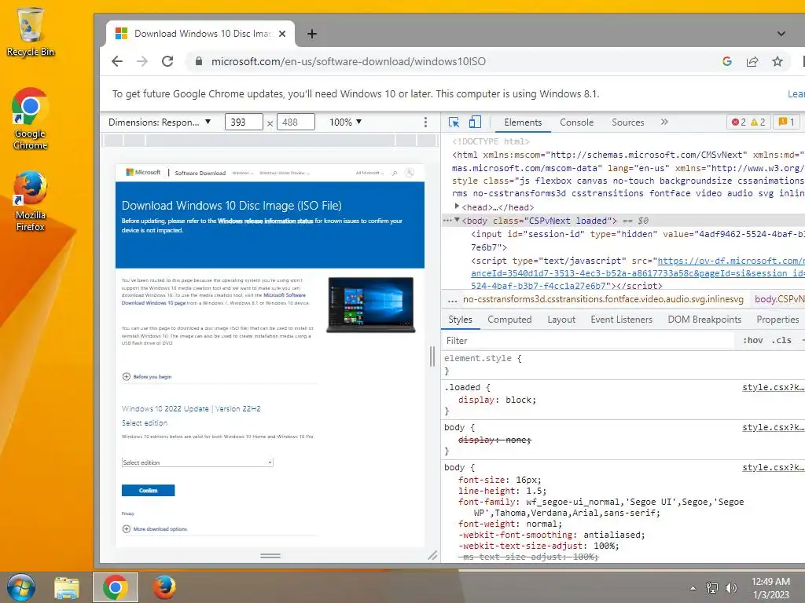Click the address bar URL
This screenshot has height=603, width=805.
[348, 61]
